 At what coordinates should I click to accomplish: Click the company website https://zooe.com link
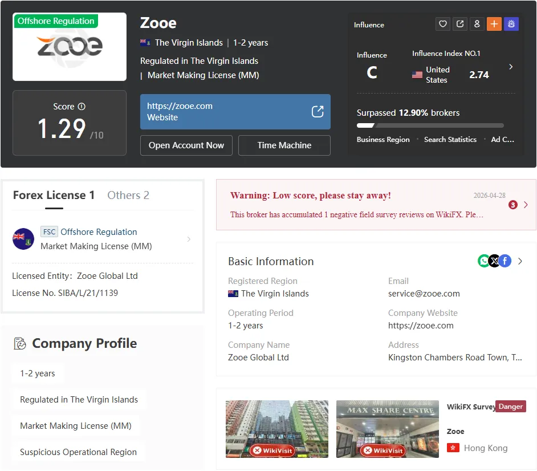click(x=421, y=326)
